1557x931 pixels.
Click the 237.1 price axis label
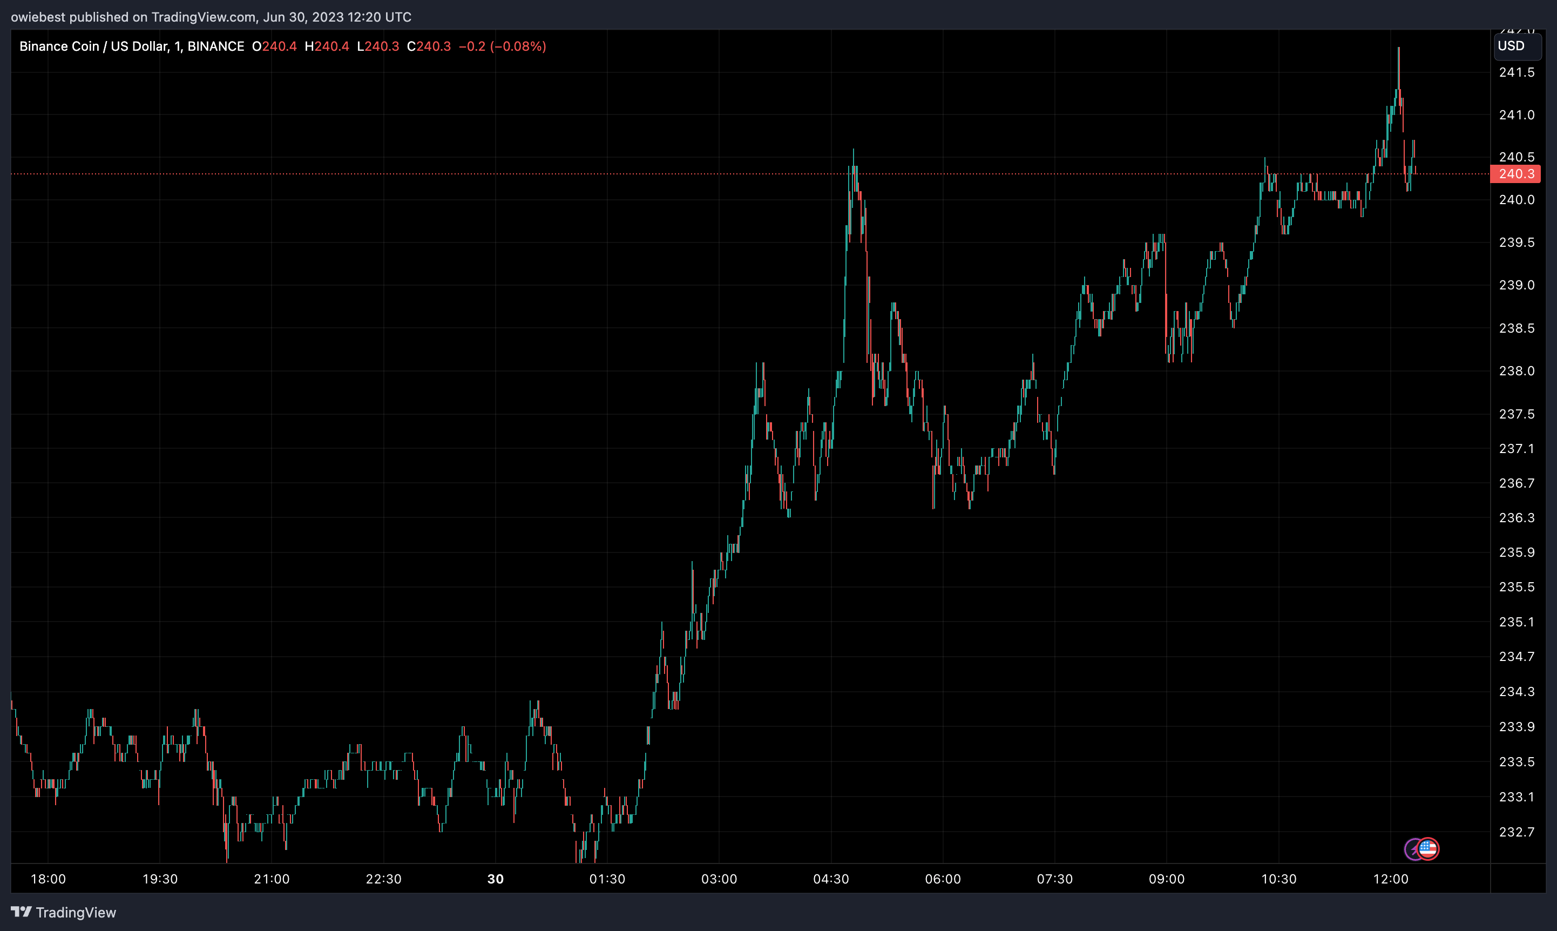click(1517, 449)
